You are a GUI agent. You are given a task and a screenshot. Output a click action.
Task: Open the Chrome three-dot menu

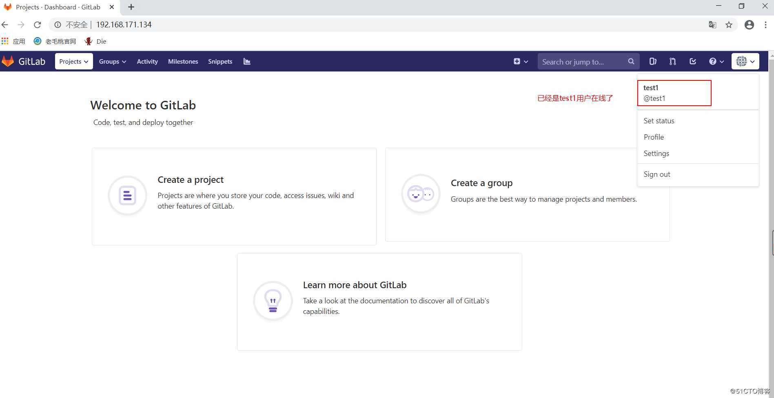(765, 24)
